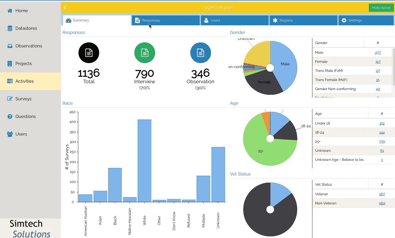Click the Users group icon in sidebar

(x=10, y=134)
